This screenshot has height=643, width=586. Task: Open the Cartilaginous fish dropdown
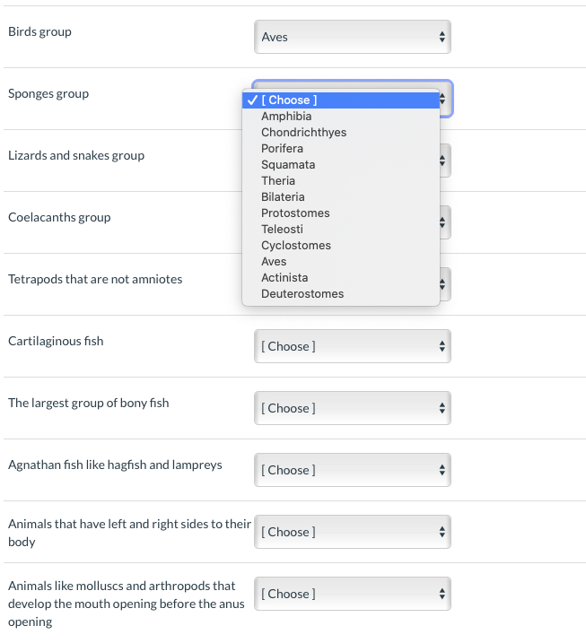pyautogui.click(x=352, y=346)
